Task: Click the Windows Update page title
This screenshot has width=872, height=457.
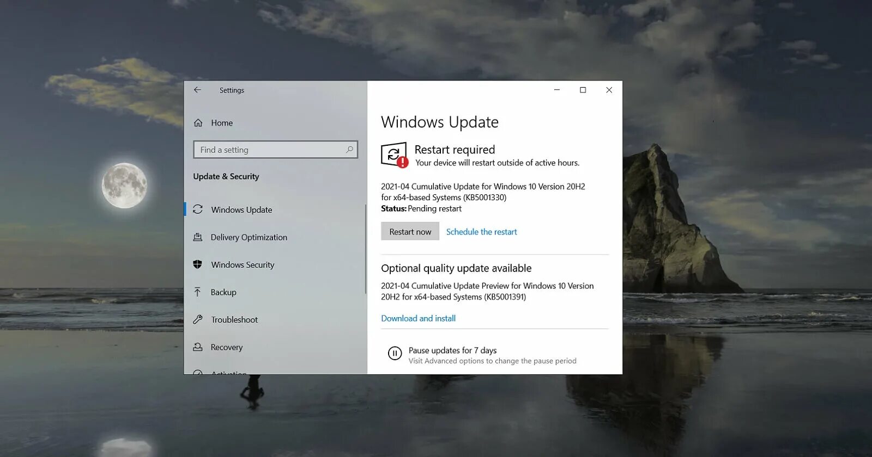Action: pyautogui.click(x=439, y=122)
